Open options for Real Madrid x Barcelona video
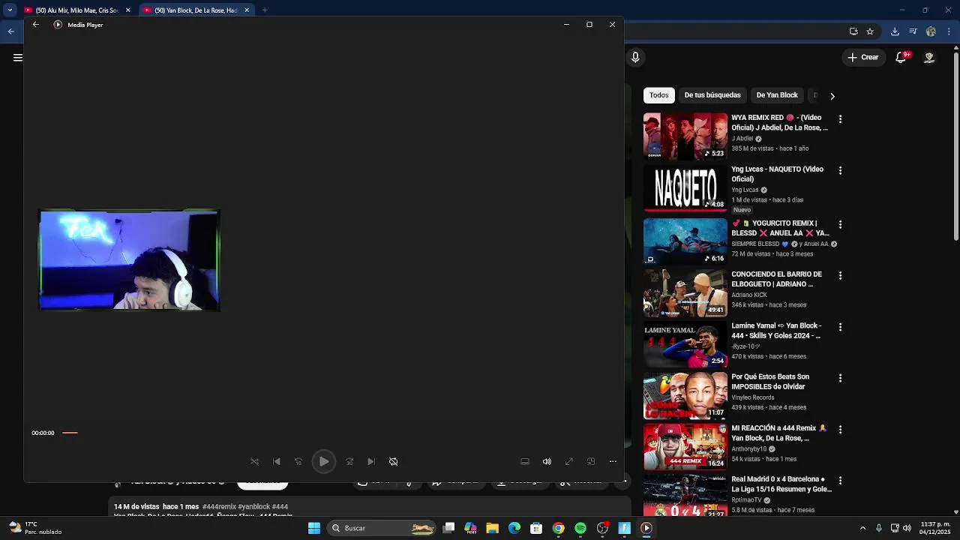The image size is (960, 540). (x=840, y=481)
